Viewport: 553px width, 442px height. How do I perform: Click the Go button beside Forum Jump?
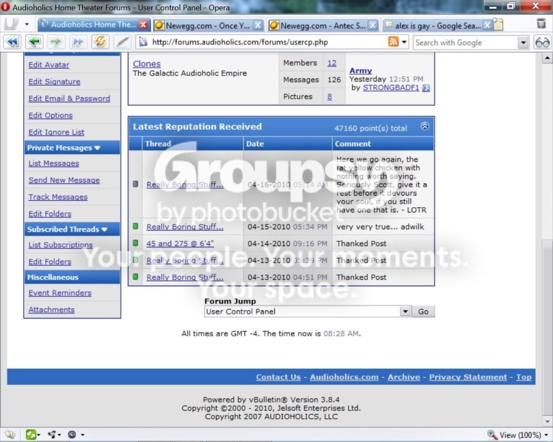(x=423, y=311)
